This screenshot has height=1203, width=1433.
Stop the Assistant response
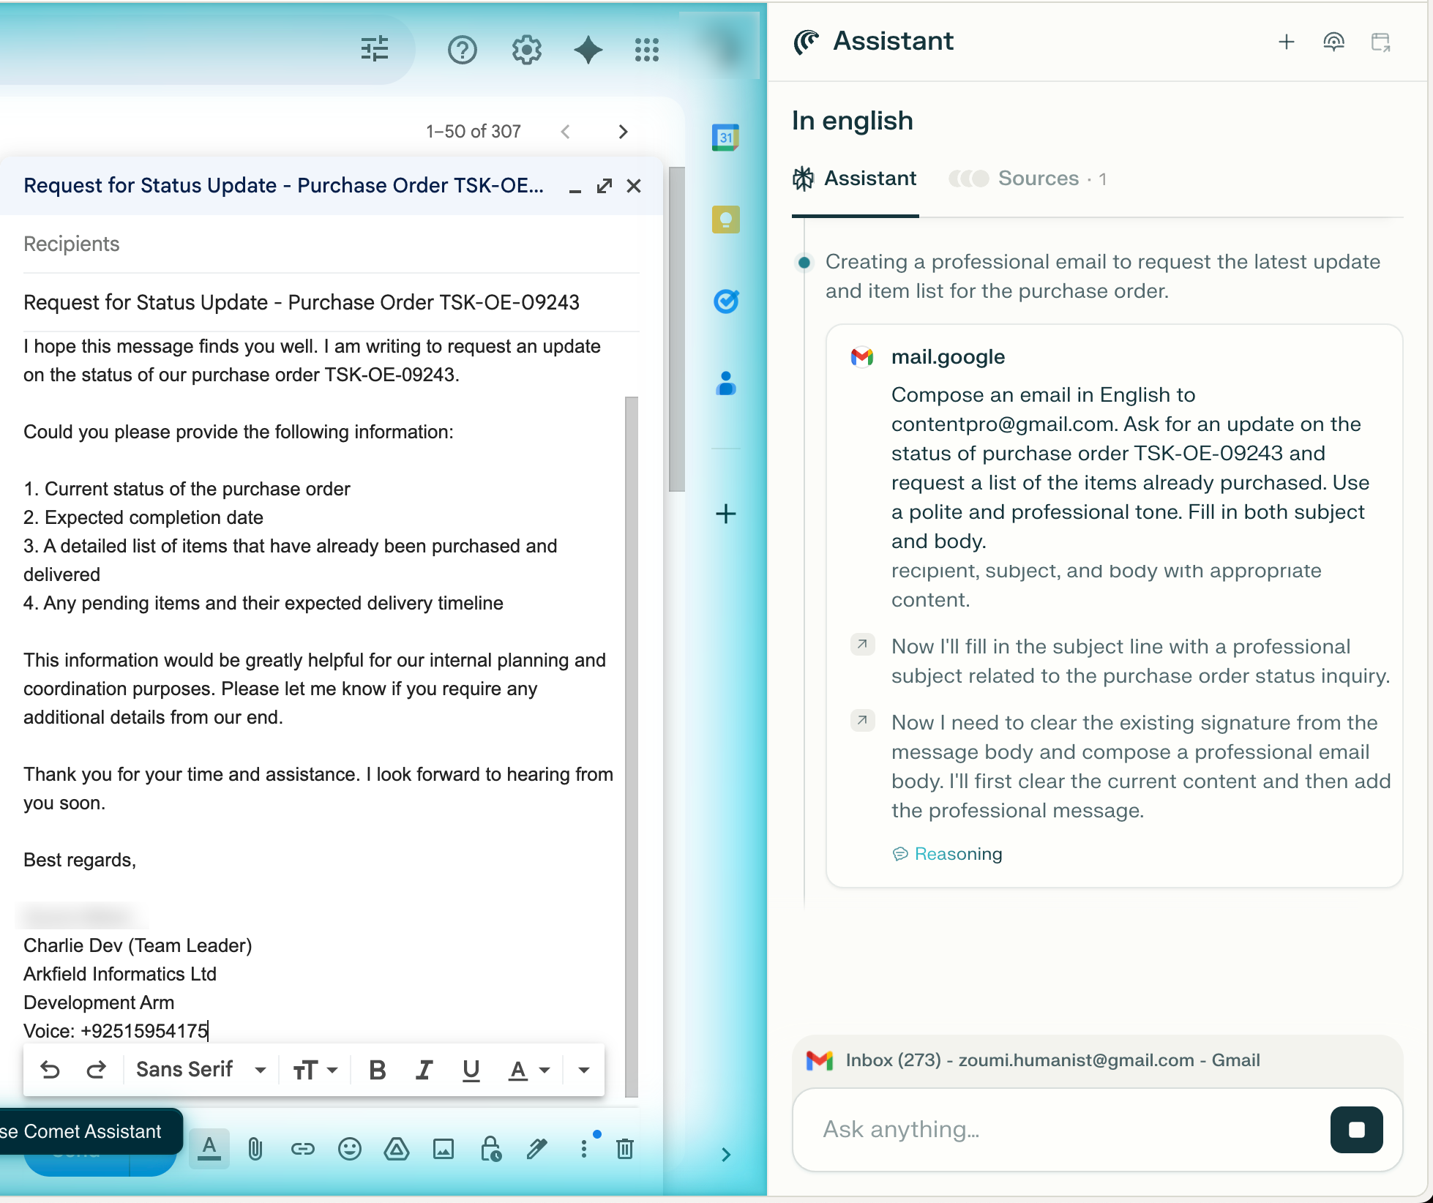(x=1356, y=1130)
